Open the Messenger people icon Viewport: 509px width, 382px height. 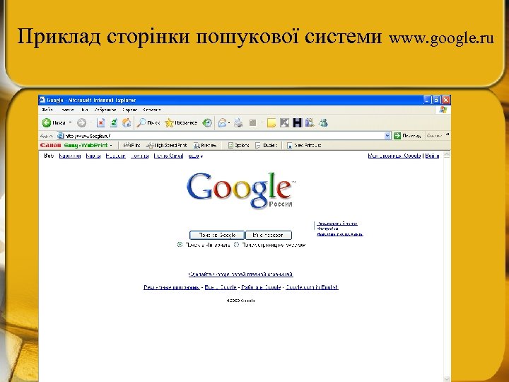coord(323,123)
